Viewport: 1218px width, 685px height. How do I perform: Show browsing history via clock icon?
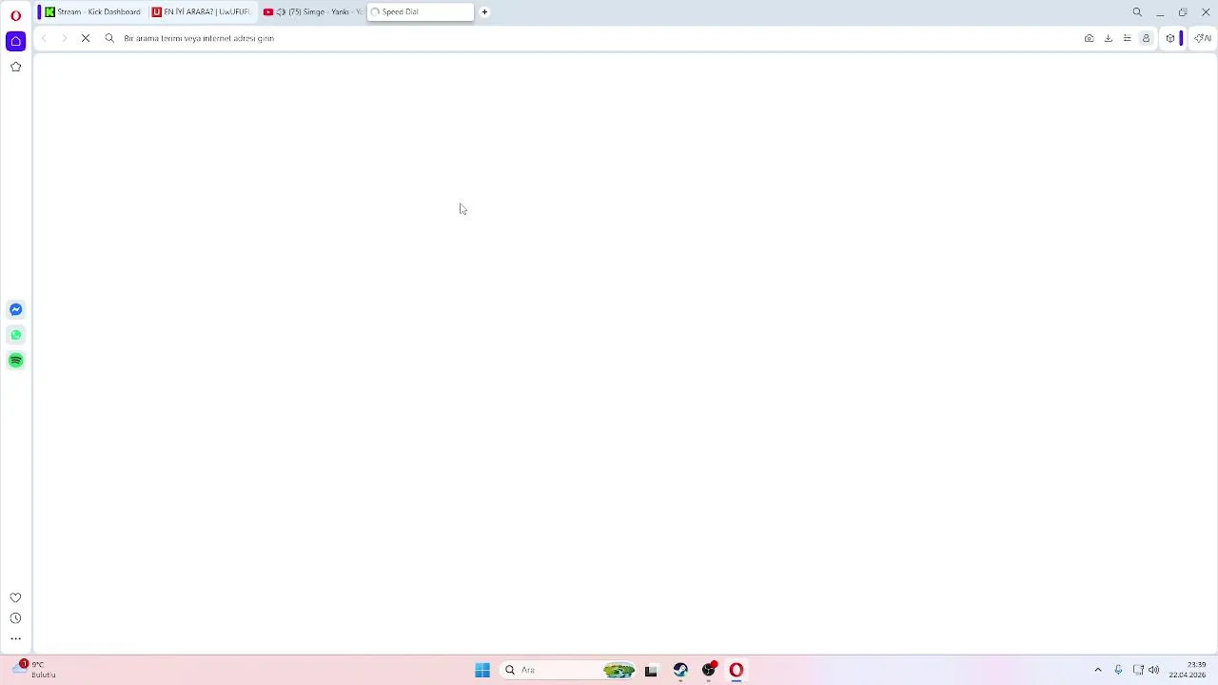(x=15, y=618)
